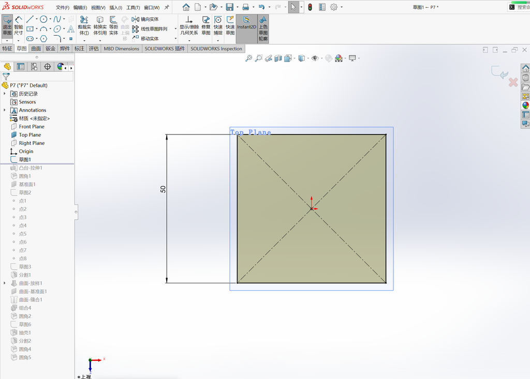Select the Arc sketch tool
530x379 pixels.
pos(43,29)
